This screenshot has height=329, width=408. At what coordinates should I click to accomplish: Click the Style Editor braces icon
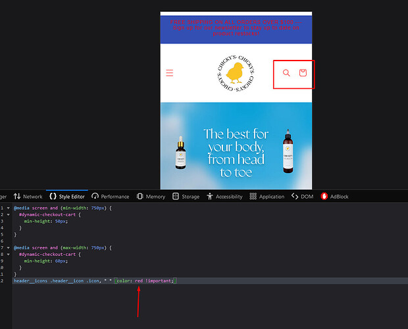coord(53,196)
